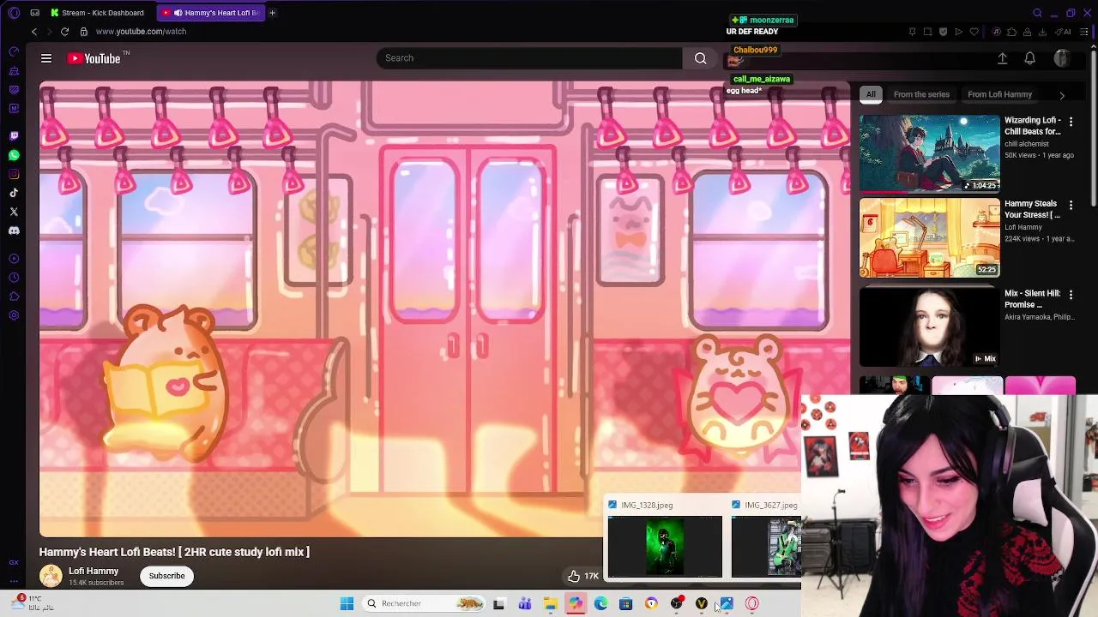The height and width of the screenshot is (617, 1098).
Task: Open the extensions cube toolbar icon
Action: click(x=1011, y=32)
